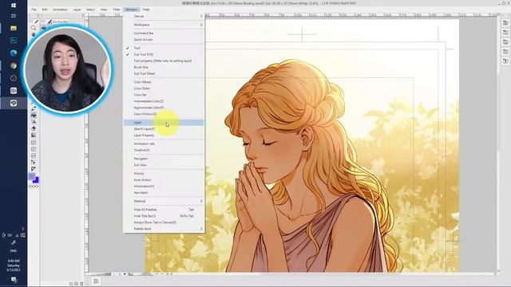This screenshot has height=287, width=511.
Task: Toggle Tool property palette visibility
Action: (164, 61)
